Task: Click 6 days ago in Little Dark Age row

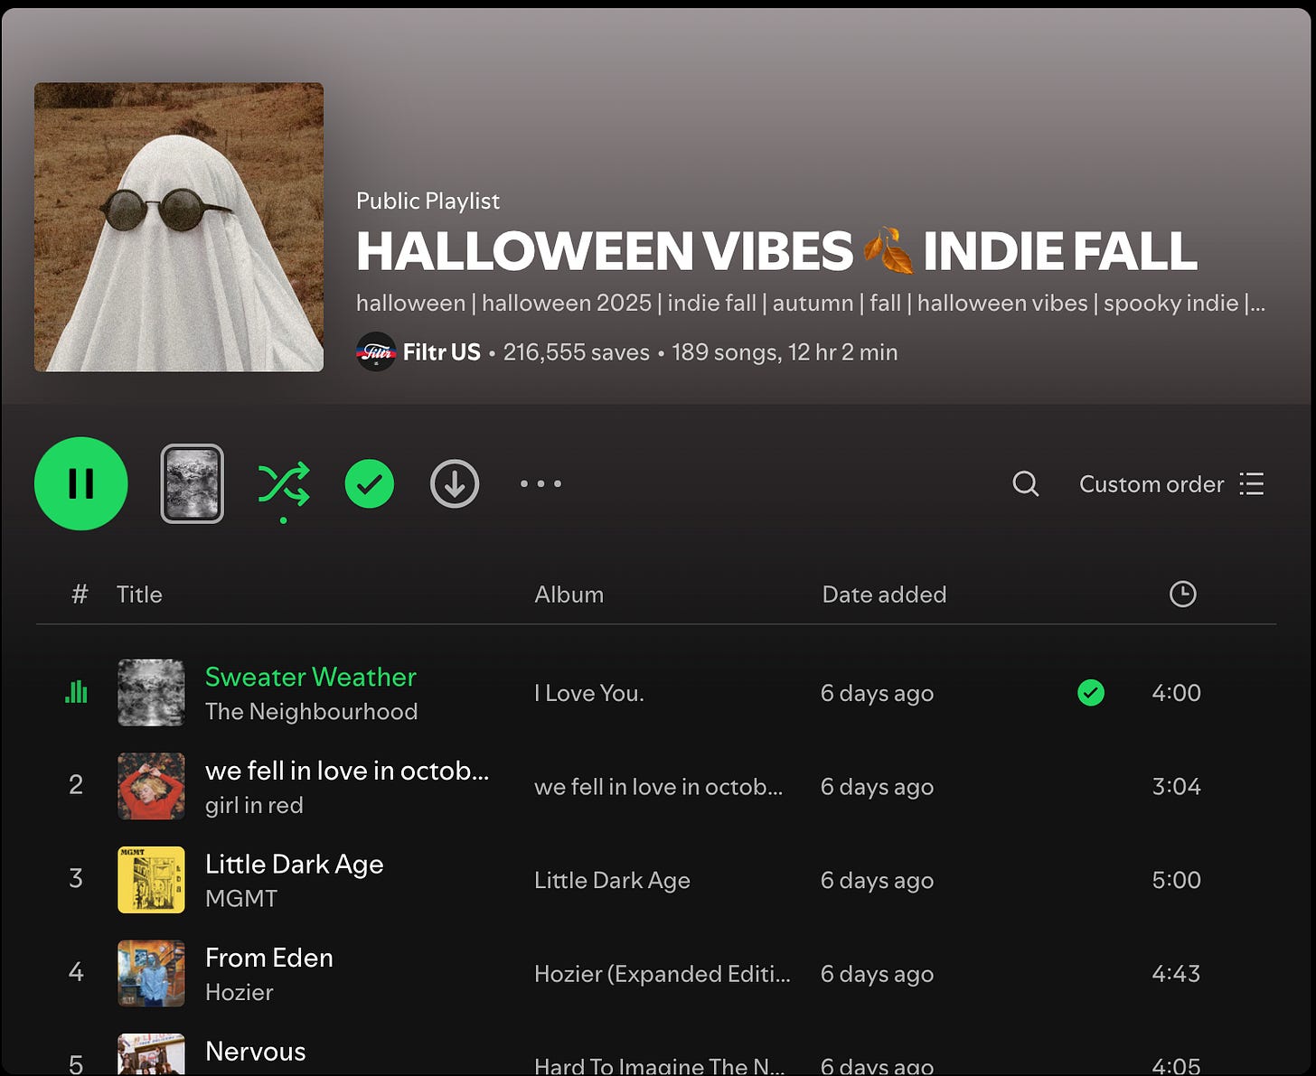Action: [877, 880]
